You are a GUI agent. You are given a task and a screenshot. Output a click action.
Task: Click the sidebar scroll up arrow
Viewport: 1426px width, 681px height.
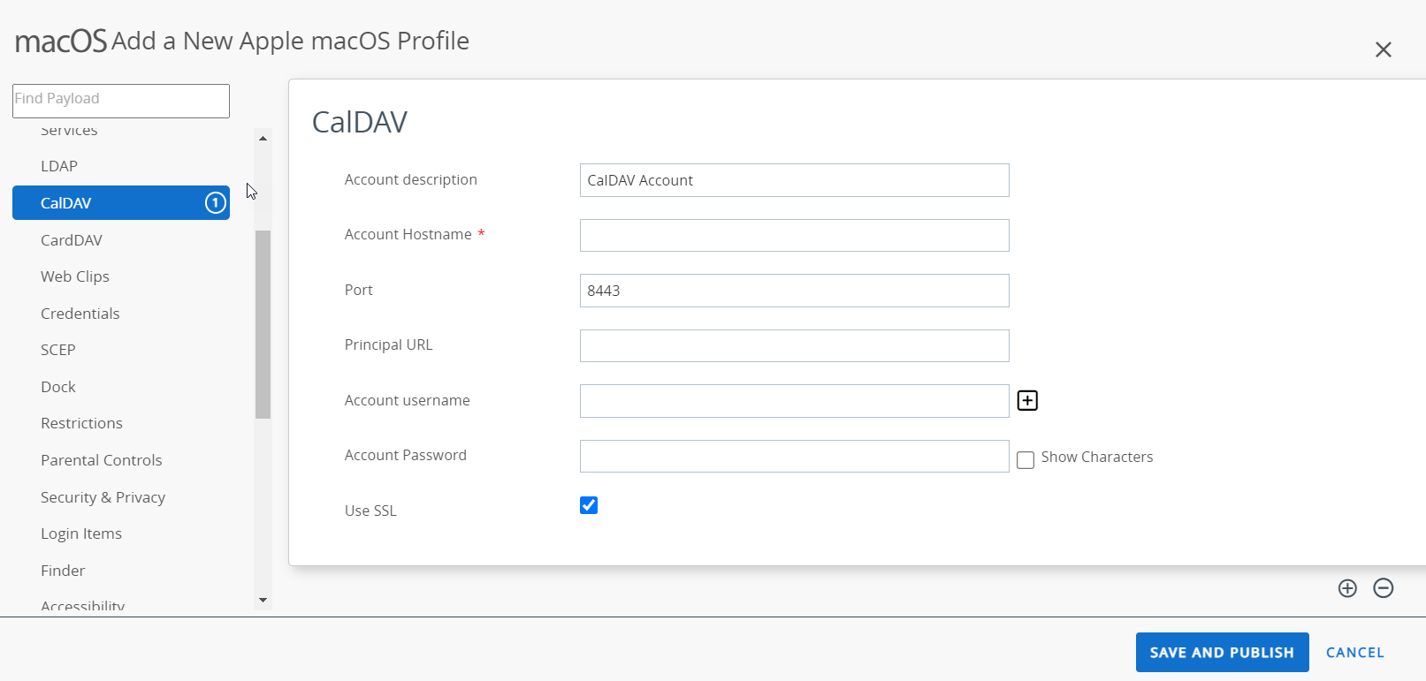[263, 139]
